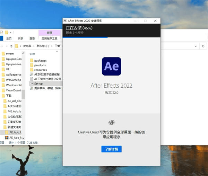This screenshot has width=208, height=176.
Task: Expand address bar history dropdown
Action: coord(196,46)
